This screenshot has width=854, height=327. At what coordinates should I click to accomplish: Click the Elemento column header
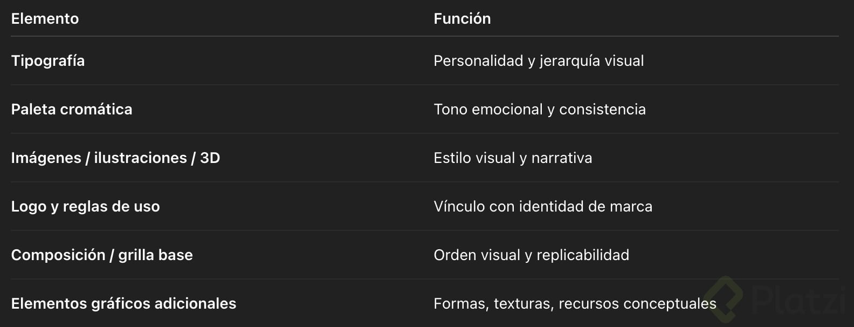[45, 19]
